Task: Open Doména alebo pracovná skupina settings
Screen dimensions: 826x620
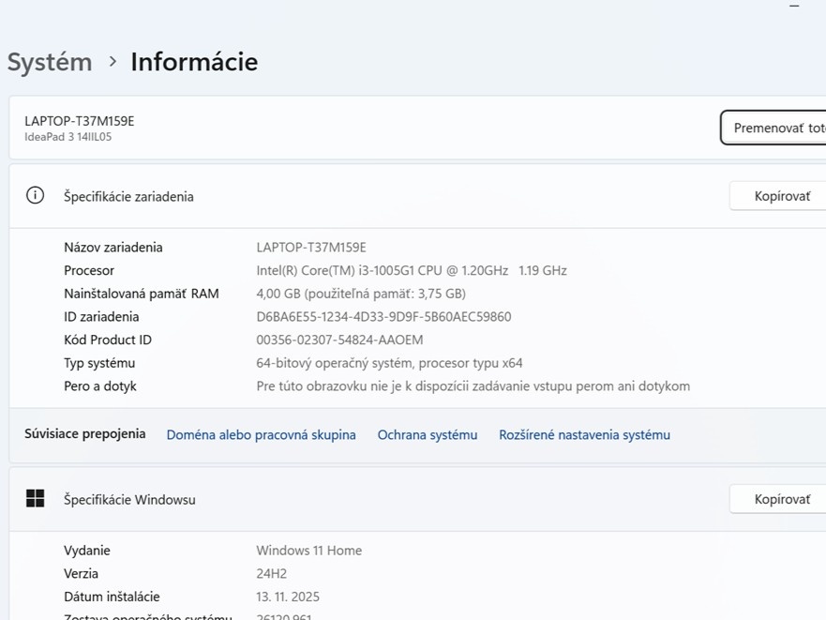Action: [261, 434]
